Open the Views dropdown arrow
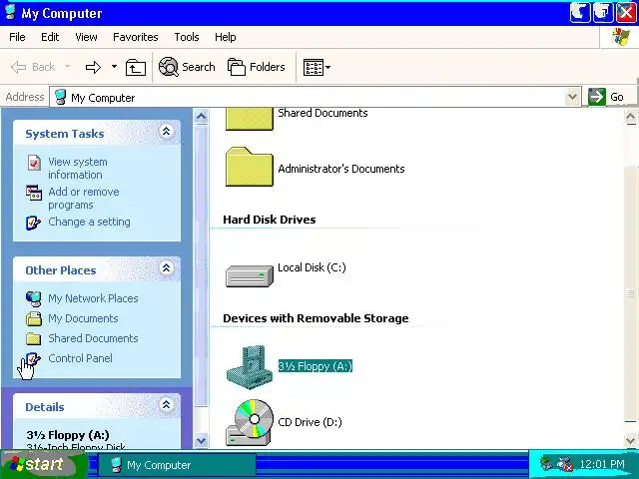The height and width of the screenshot is (479, 639). click(x=328, y=67)
